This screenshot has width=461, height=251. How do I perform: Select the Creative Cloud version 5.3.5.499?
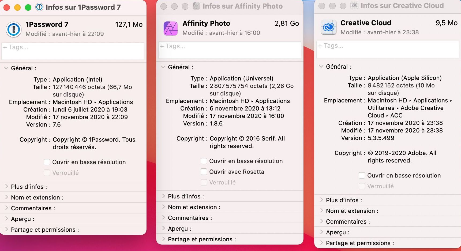(x=381, y=138)
